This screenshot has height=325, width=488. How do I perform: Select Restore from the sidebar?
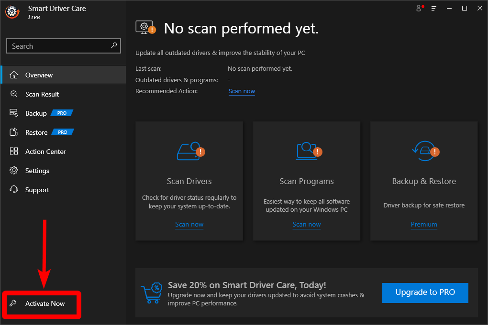pos(64,132)
